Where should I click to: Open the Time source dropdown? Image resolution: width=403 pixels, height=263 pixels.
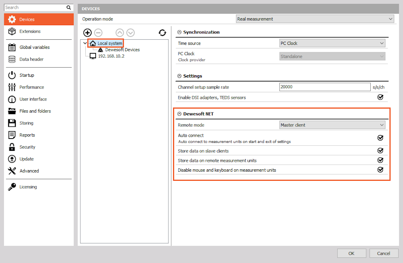[x=332, y=43]
